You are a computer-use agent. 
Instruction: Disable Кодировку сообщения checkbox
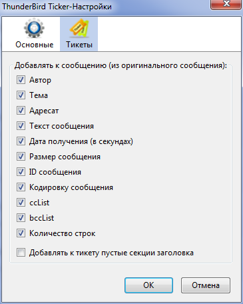tap(21, 187)
